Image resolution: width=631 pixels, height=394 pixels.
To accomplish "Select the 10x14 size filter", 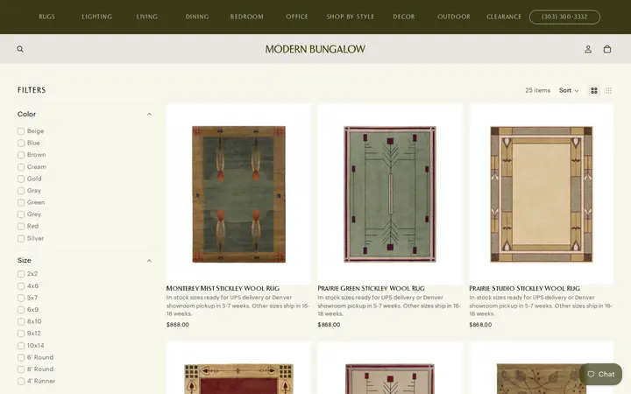I will [21, 346].
